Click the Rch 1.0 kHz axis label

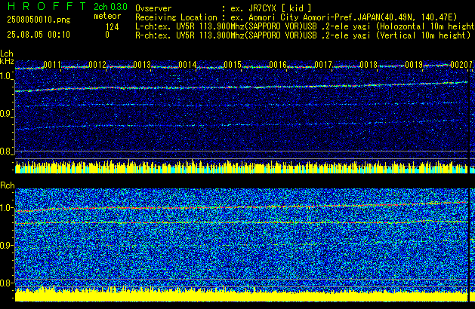6,208
